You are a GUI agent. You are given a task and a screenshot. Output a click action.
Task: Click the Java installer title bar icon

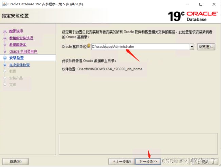pos(4,4)
